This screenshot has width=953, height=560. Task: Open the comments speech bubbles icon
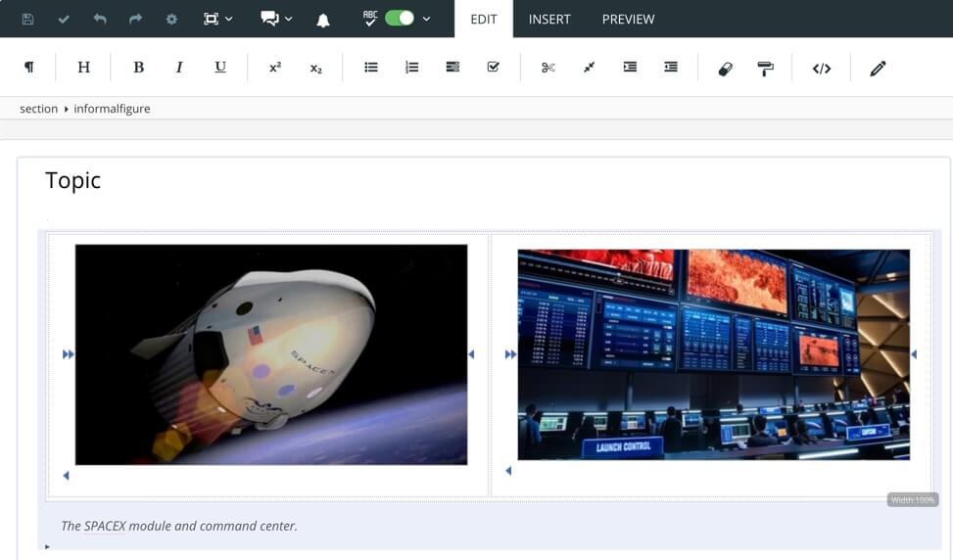pyautogui.click(x=269, y=19)
